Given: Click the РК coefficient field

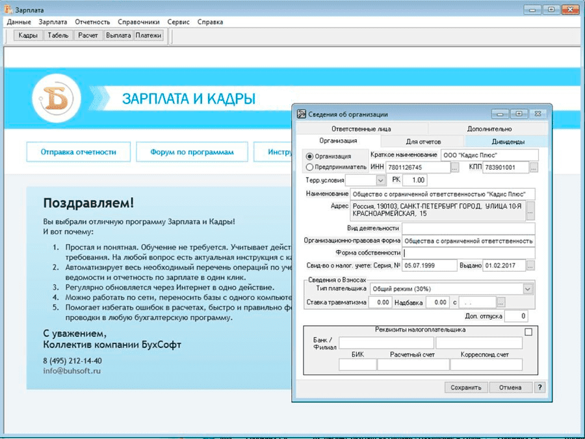Looking at the screenshot, I should click(415, 180).
